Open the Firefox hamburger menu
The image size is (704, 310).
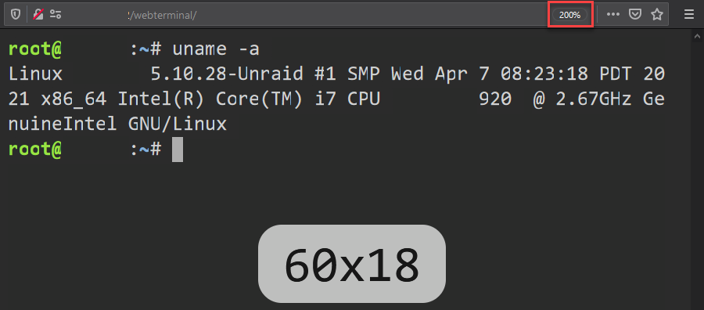[688, 14]
